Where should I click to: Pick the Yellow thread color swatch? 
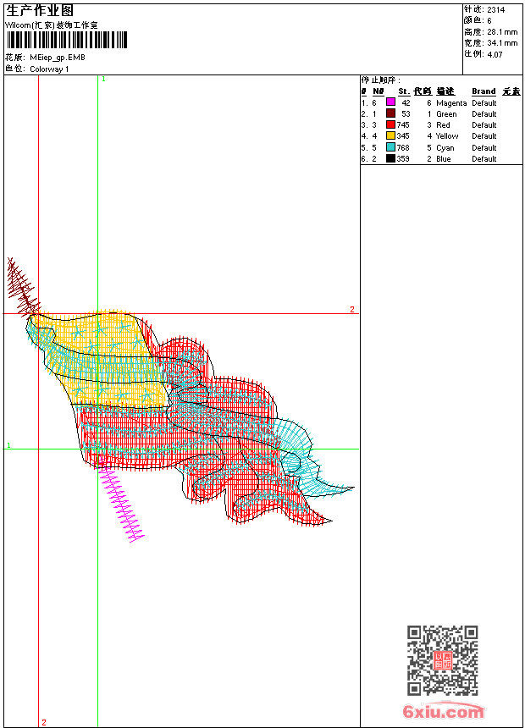click(390, 135)
